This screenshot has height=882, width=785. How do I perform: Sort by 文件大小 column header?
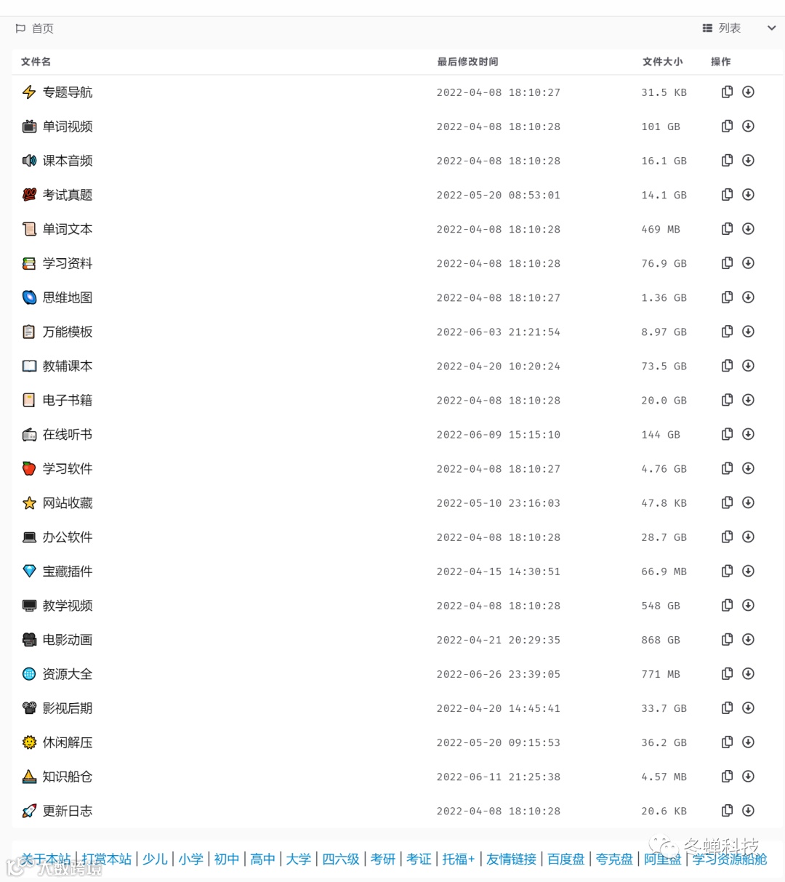click(662, 62)
